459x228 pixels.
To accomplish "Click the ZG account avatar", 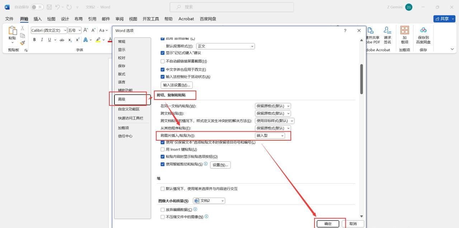I will (408, 7).
